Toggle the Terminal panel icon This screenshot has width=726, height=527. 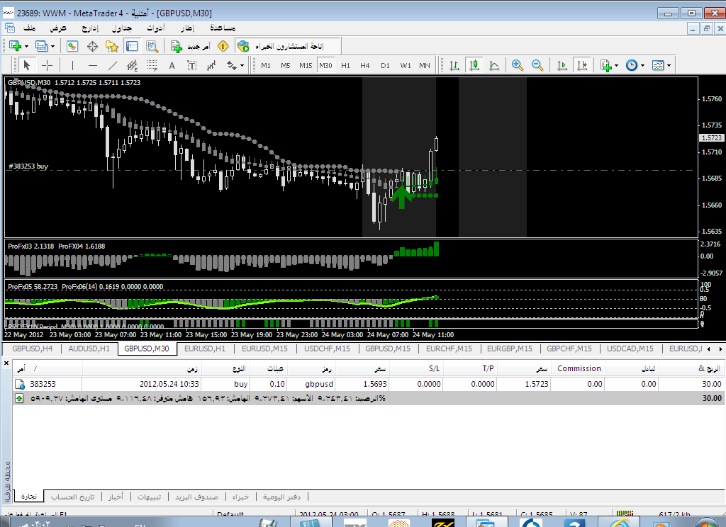tap(132, 46)
